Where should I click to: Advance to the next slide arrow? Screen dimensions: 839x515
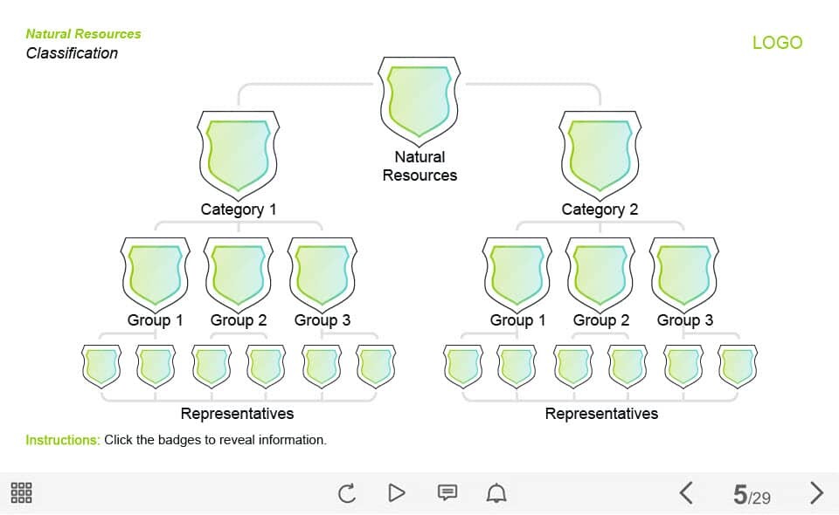pyautogui.click(x=816, y=492)
